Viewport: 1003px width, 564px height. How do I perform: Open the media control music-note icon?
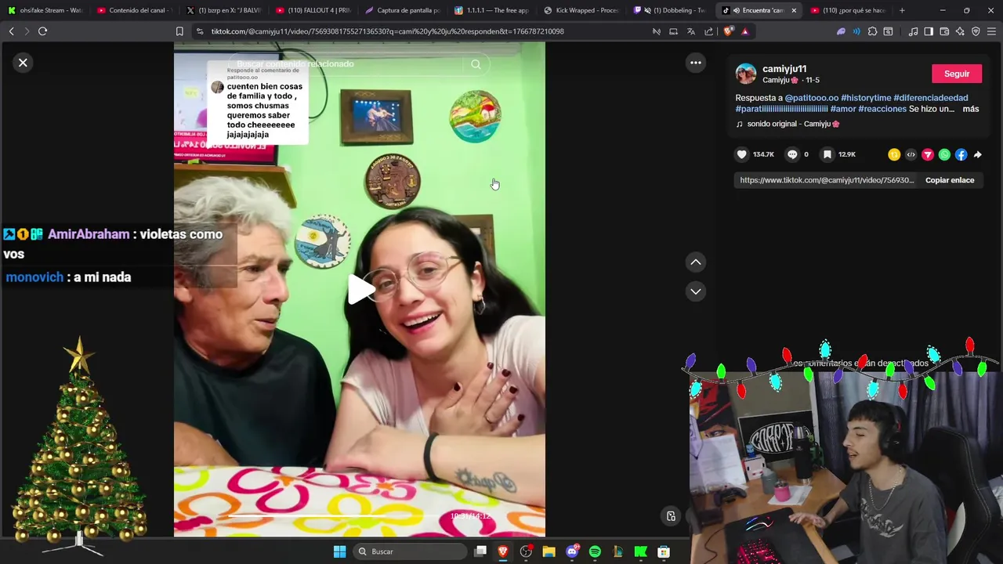tap(913, 31)
